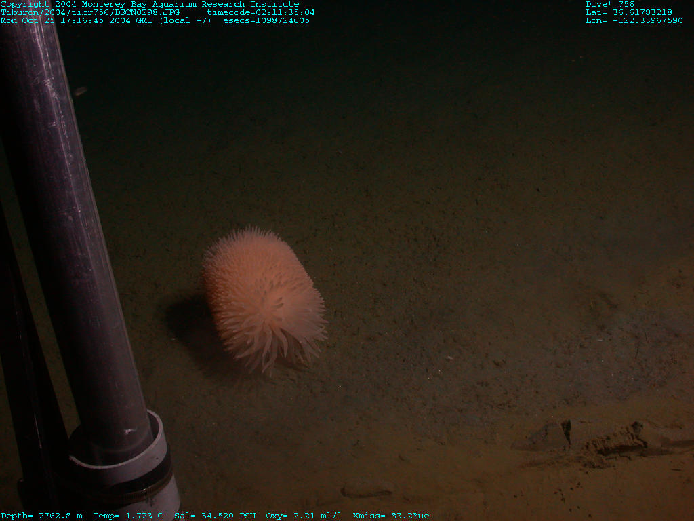Click the 'Oxy= 2.21 ml/l' readout
694x521 pixels.
pos(304,516)
